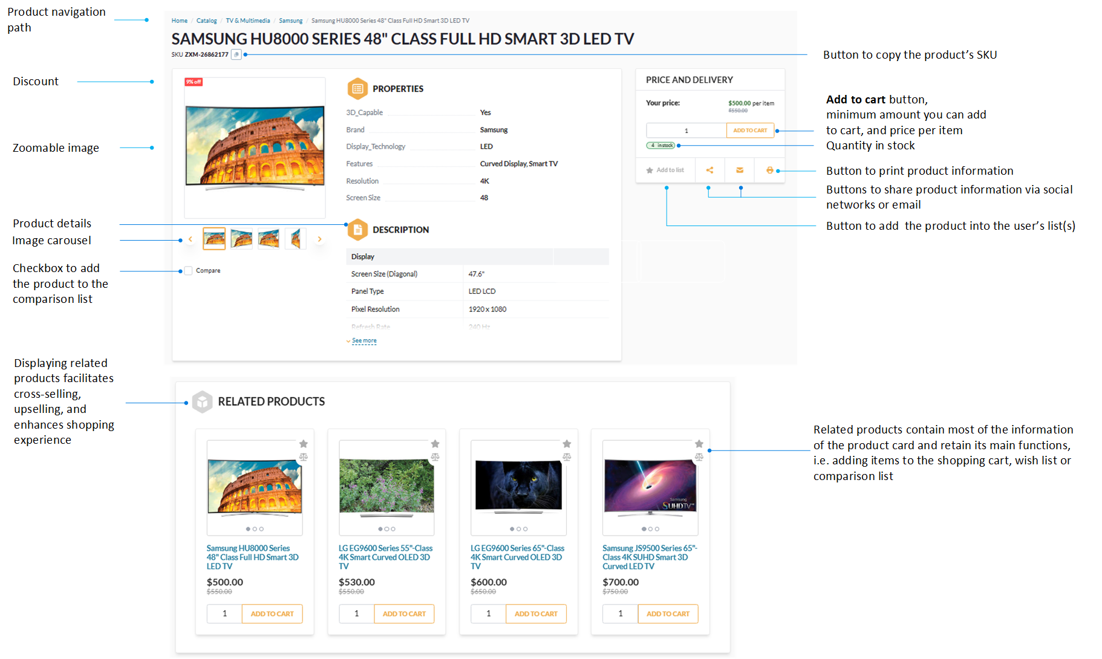The width and height of the screenshot is (1102, 659).
Task: Go to Home in the breadcrumb
Action: [x=179, y=21]
